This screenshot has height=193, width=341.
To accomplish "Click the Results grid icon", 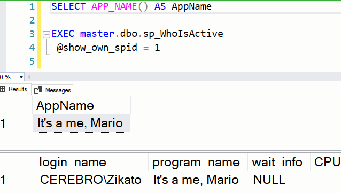I will point(2,89).
